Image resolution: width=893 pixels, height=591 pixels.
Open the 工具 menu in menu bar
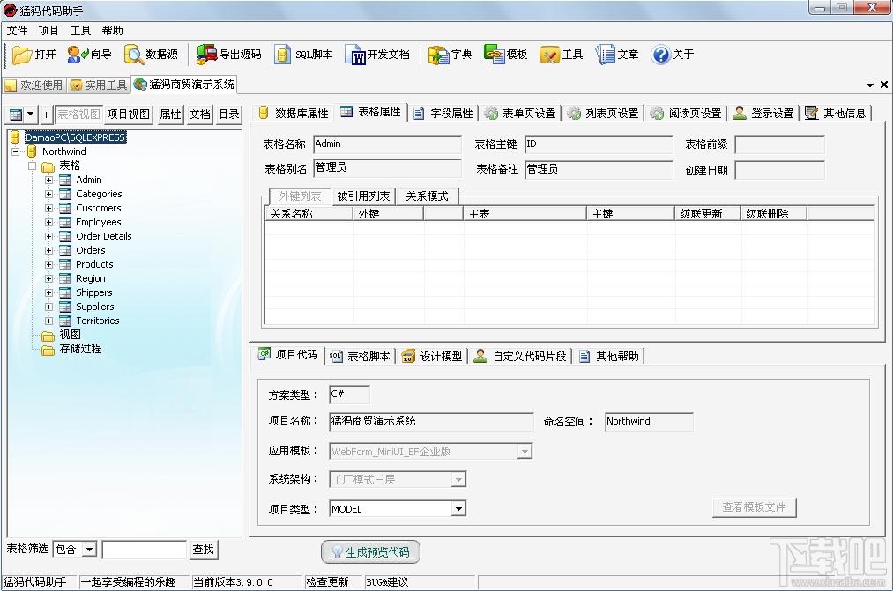(x=80, y=31)
